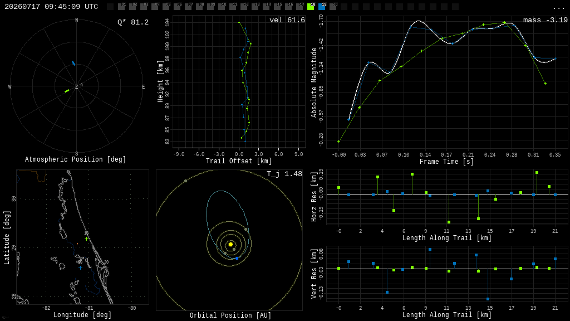The width and height of the screenshot is (570, 321).
Task: Open the three-dots menu at top right
Action: pos(558,7)
